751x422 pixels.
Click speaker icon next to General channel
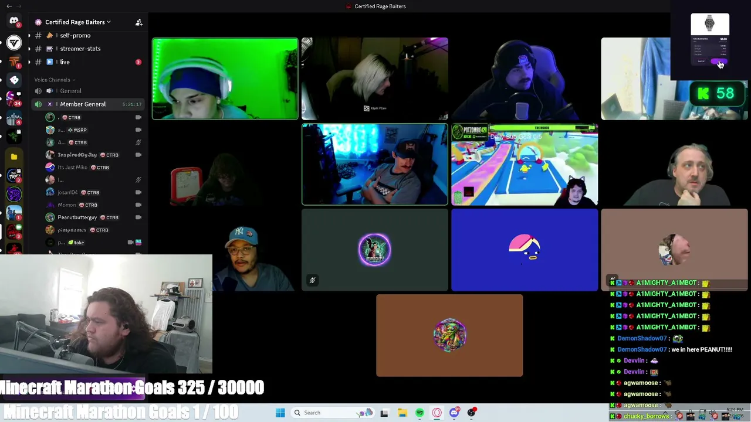tap(38, 91)
